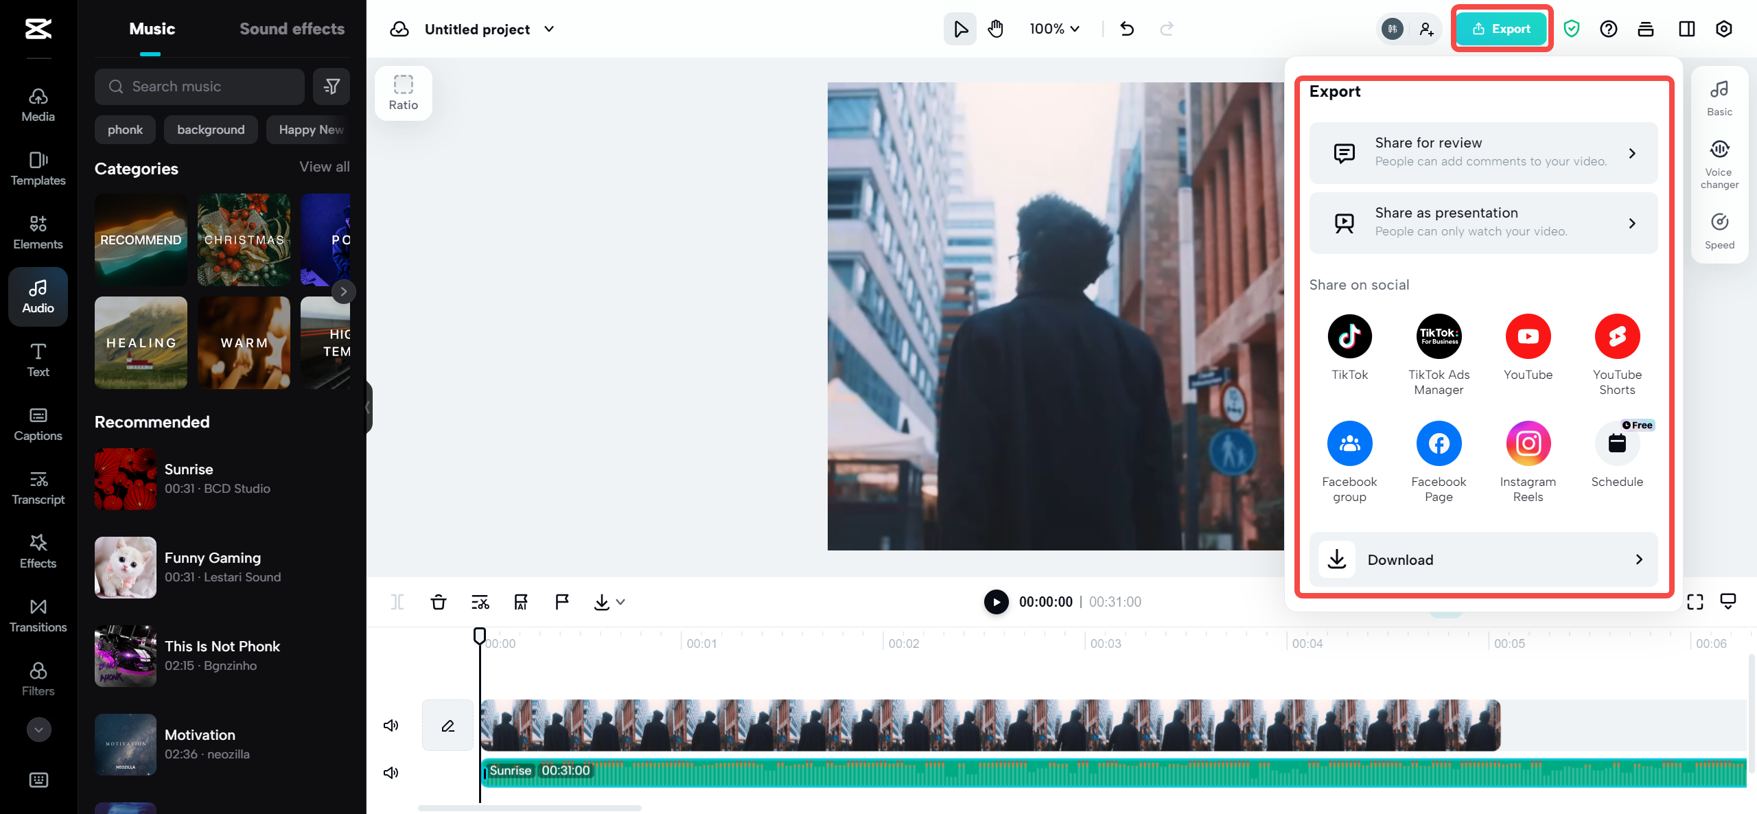The width and height of the screenshot is (1757, 814).
Task: Open the music filter icon
Action: (x=331, y=86)
